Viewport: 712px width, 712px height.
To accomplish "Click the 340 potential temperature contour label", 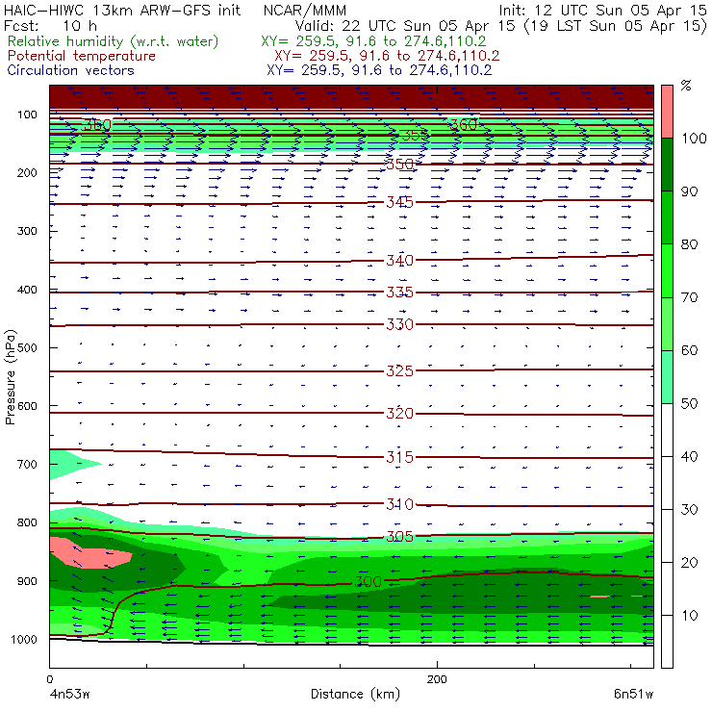I will pos(399,260).
